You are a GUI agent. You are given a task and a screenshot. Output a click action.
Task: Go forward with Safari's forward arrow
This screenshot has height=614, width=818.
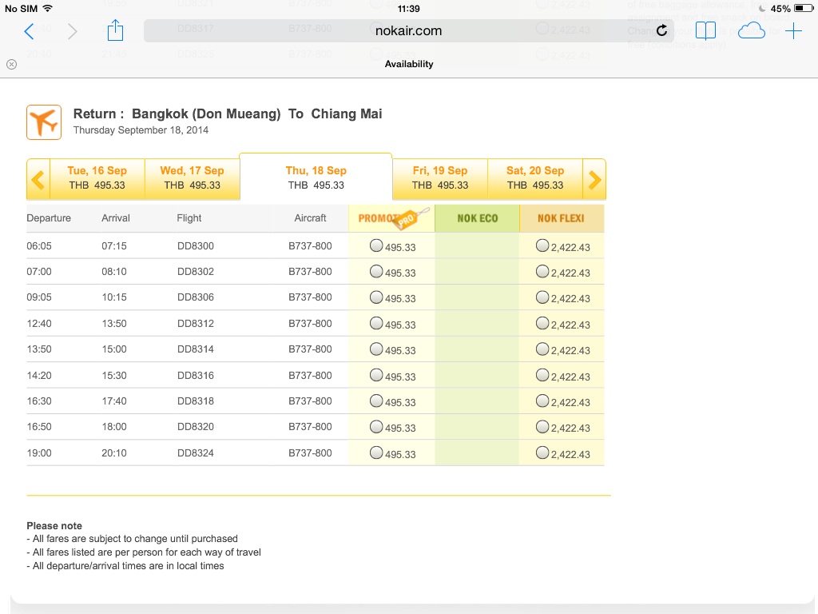(x=72, y=31)
